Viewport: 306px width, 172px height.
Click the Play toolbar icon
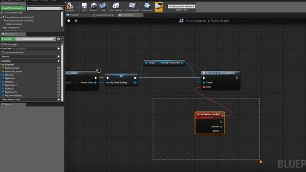pos(159,7)
